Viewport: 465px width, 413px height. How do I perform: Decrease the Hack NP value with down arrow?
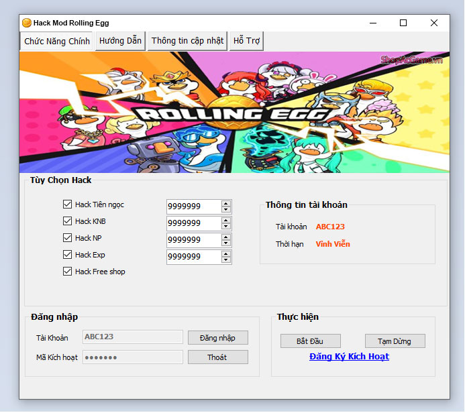click(x=226, y=243)
